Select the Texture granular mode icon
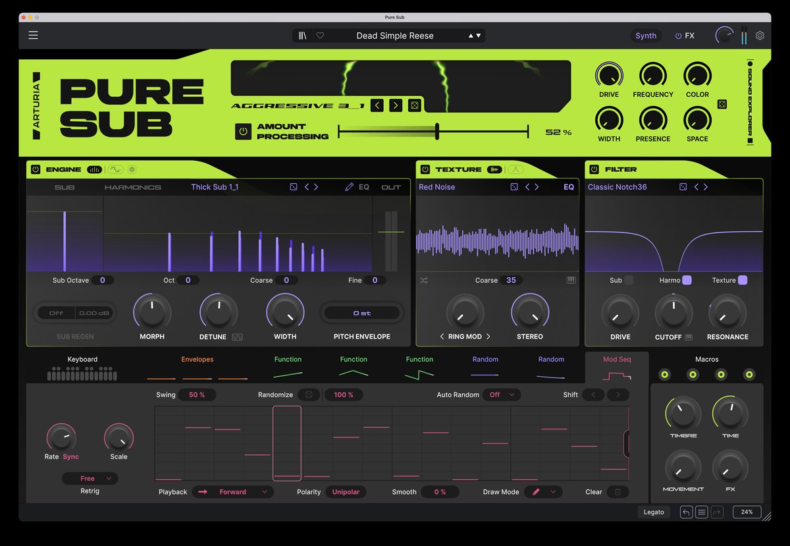This screenshot has height=546, width=790. point(516,169)
